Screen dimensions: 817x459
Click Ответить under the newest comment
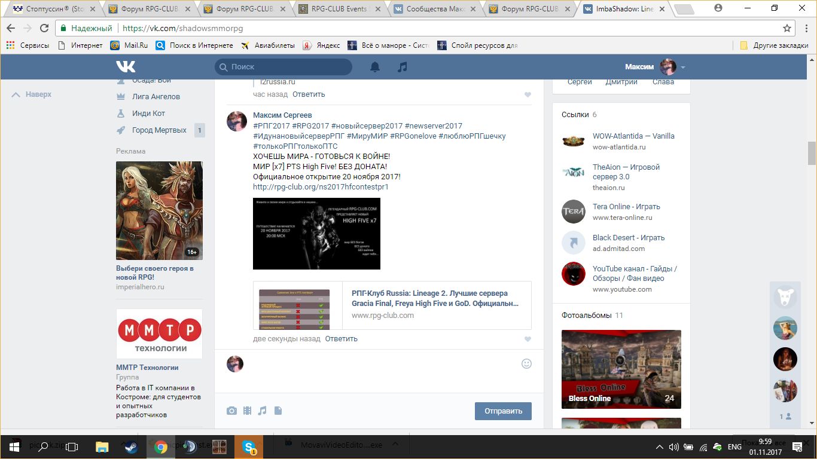tap(342, 339)
